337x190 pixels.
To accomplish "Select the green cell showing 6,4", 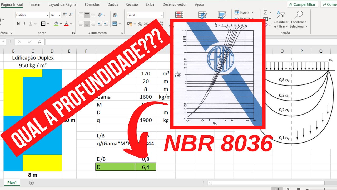I will pos(146,167).
